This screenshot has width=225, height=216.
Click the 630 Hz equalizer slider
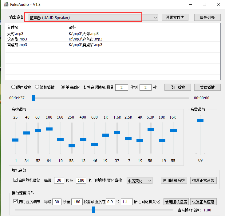coord(94,144)
